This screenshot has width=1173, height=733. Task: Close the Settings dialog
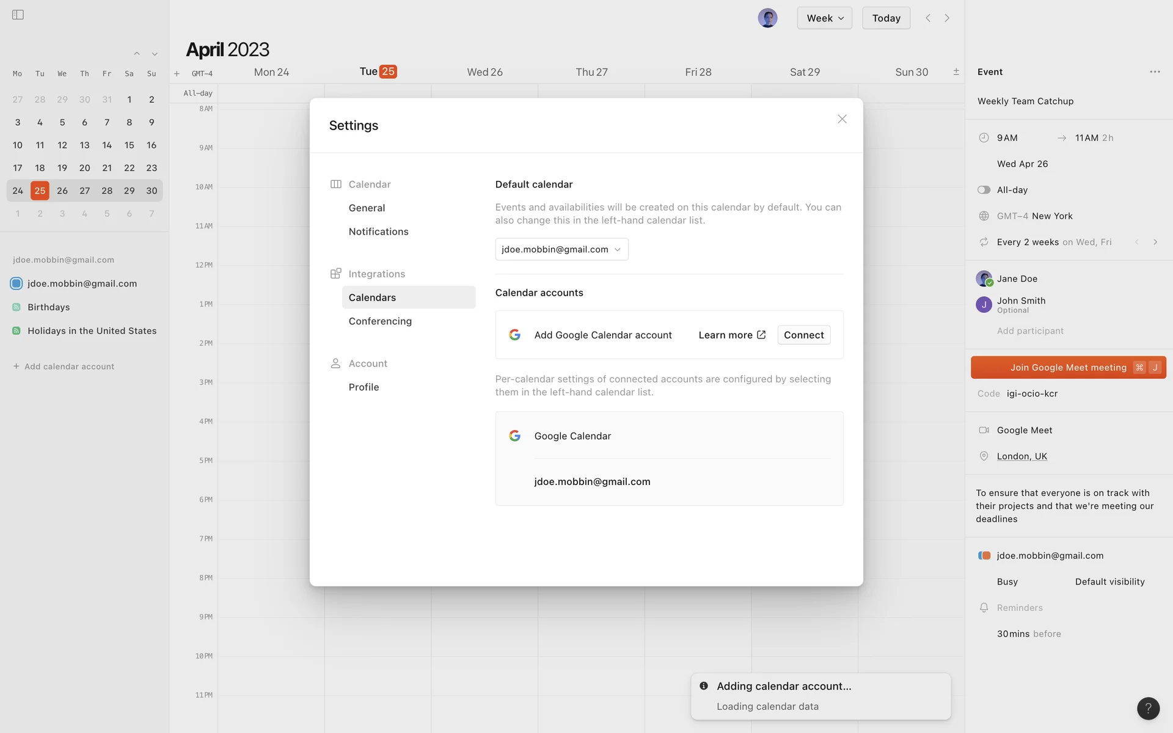coord(842,119)
